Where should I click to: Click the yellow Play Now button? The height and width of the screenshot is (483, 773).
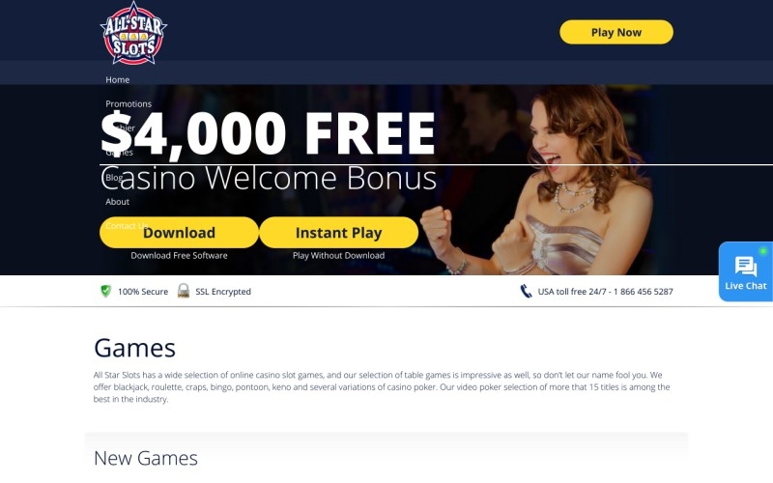[x=616, y=32]
